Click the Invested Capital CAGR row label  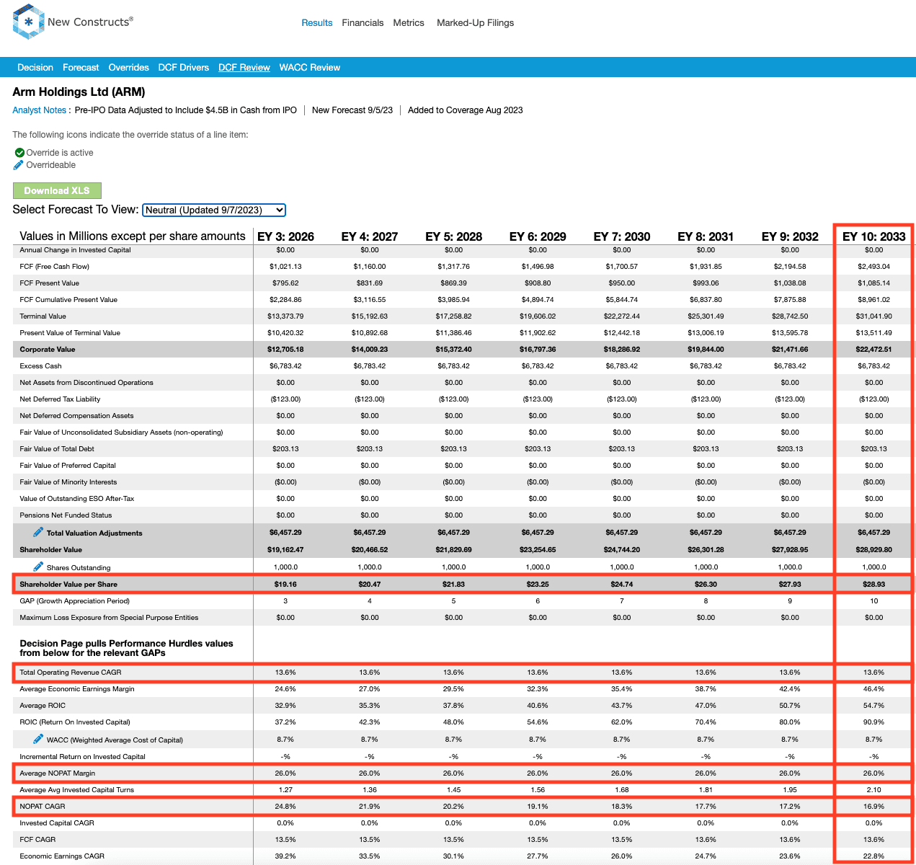(x=57, y=823)
